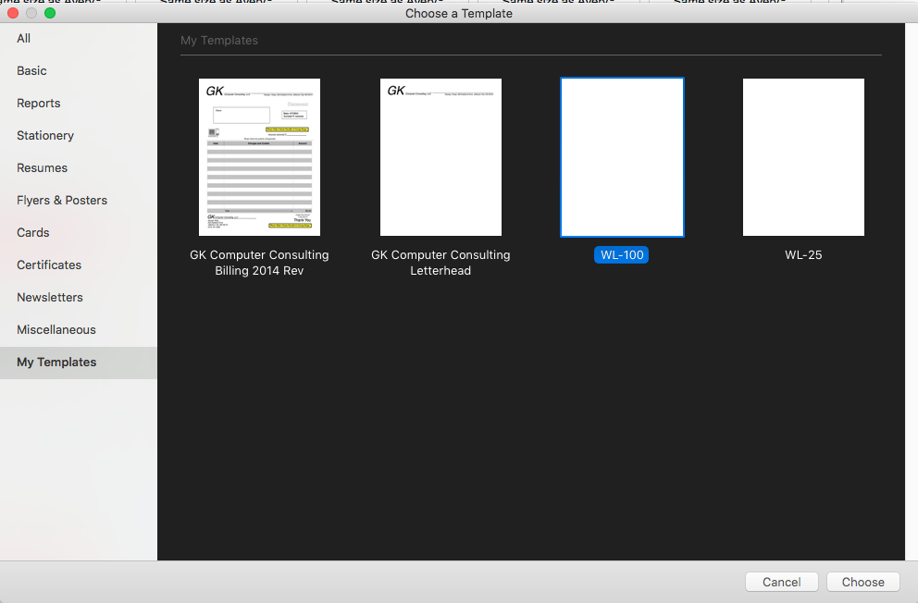Screen dimensions: 918x603
Task: Choose the WL-25 template thumbnail
Action: click(803, 157)
